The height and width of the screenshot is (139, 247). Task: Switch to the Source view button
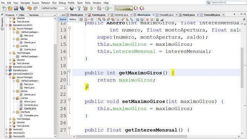pos(63,19)
